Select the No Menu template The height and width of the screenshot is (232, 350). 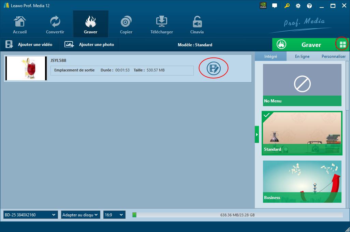pos(302,85)
